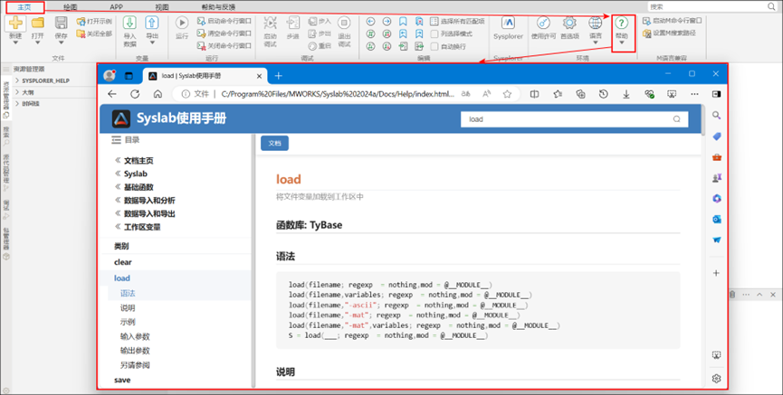This screenshot has width=783, height=395.
Task: Select the 'load | Syslab使用手册' browser tab
Action: coord(205,76)
